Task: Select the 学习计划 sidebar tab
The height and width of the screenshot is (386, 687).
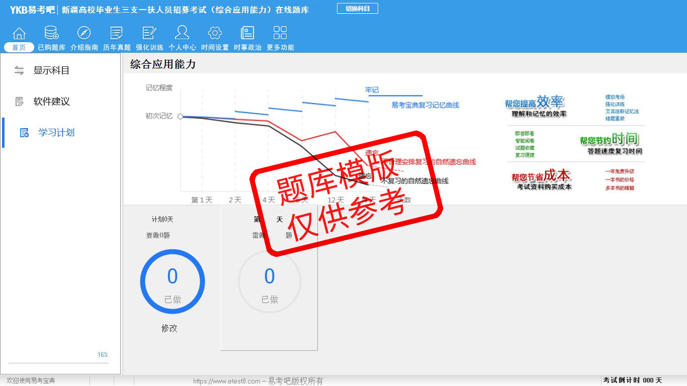Action: click(55, 133)
